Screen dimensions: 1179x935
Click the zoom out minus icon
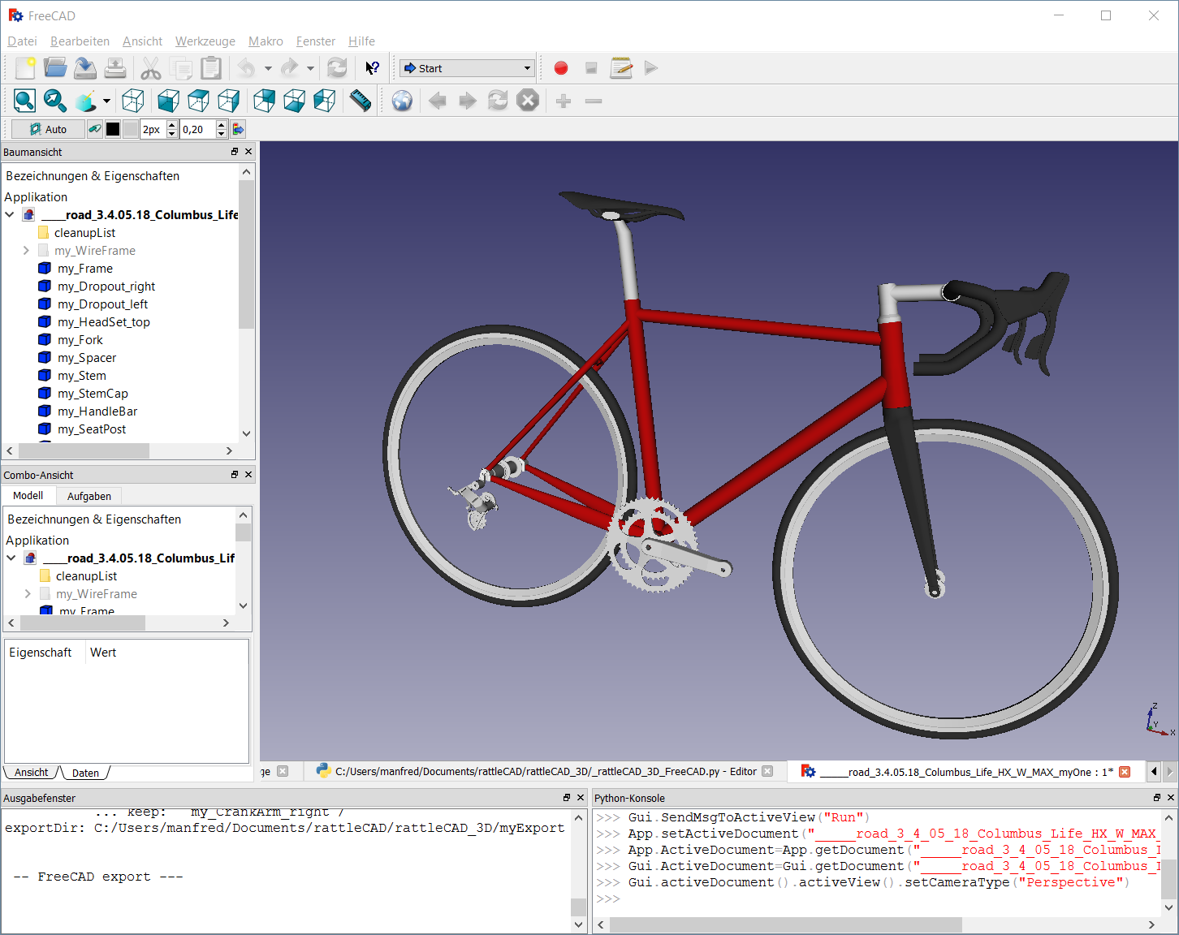(x=594, y=101)
